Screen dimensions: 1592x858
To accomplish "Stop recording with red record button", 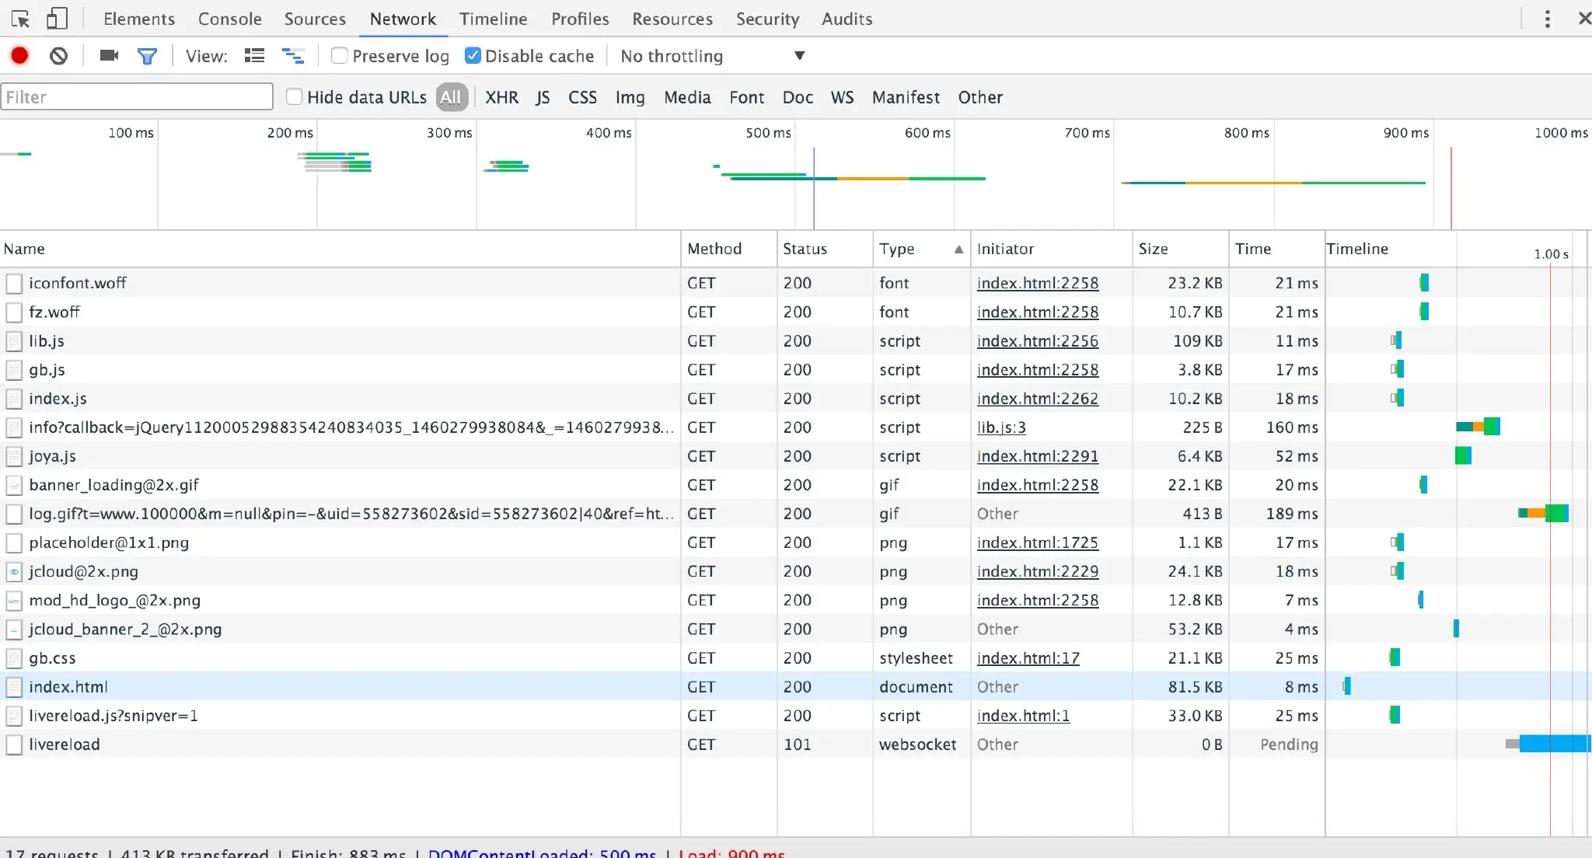I will (x=20, y=56).
